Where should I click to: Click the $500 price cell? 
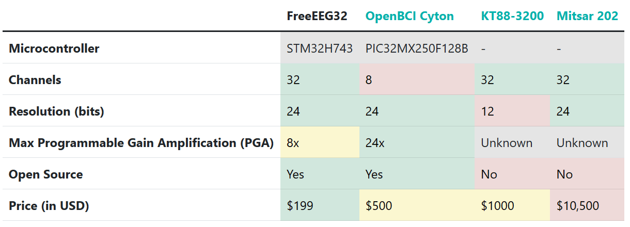click(417, 206)
